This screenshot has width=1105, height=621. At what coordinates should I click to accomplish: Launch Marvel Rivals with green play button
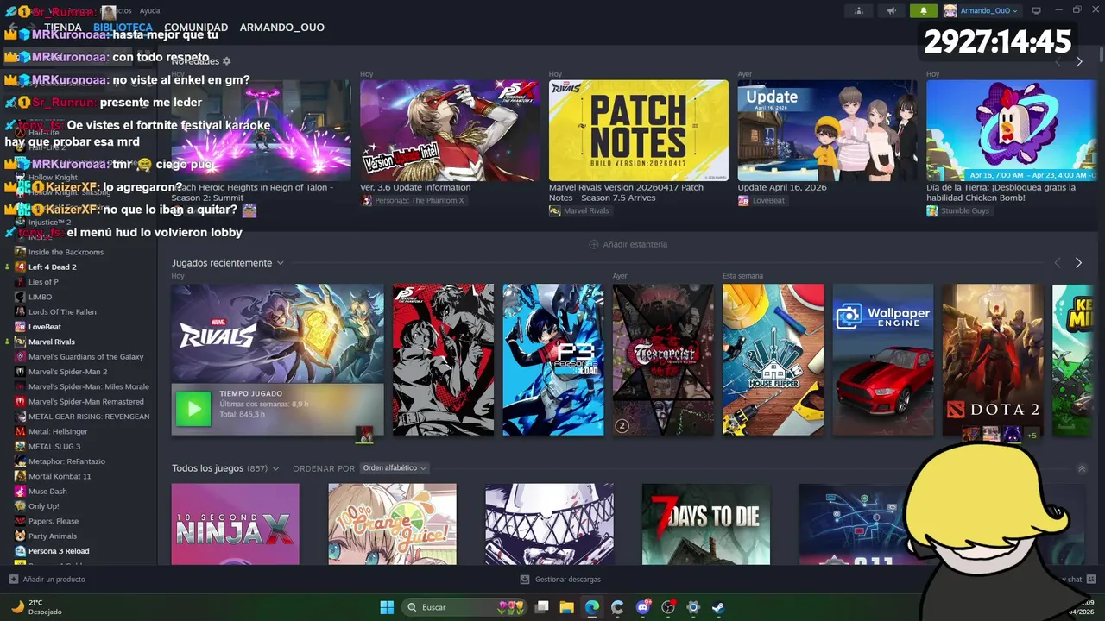(193, 409)
